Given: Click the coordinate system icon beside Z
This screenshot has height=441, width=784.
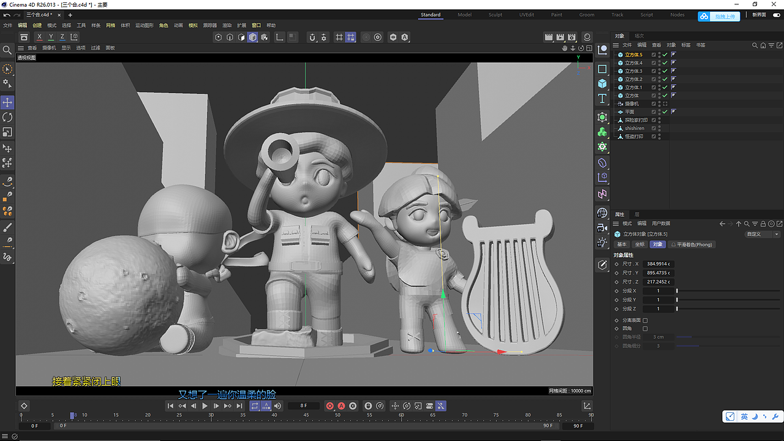Looking at the screenshot, I should 74,37.
